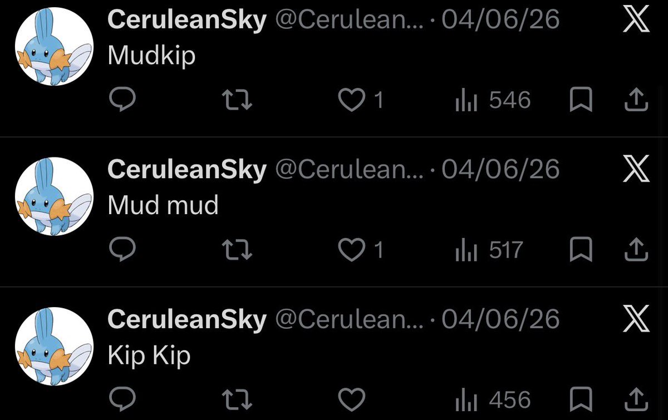Open CeruleanSky profile name on "Kip Kip" post

pos(186,320)
